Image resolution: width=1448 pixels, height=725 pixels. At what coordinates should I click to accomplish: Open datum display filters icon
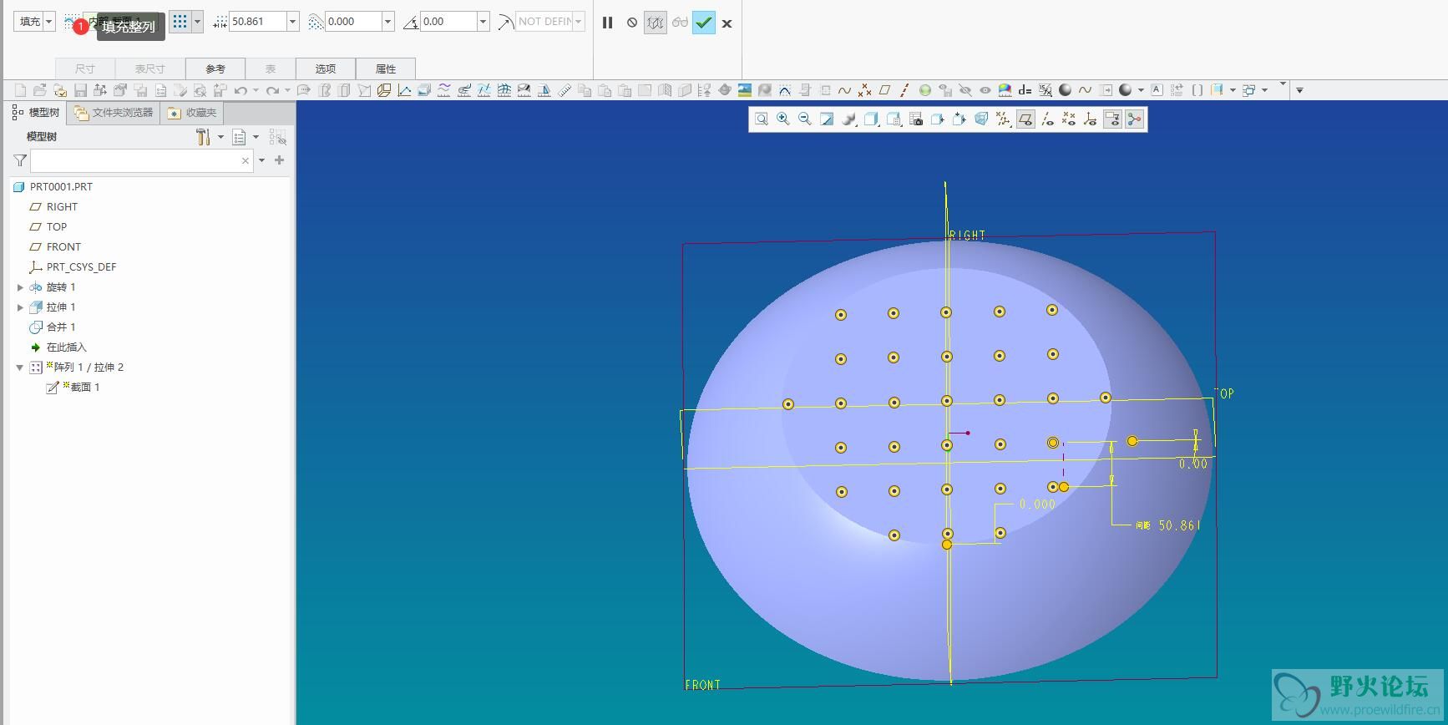click(1003, 119)
